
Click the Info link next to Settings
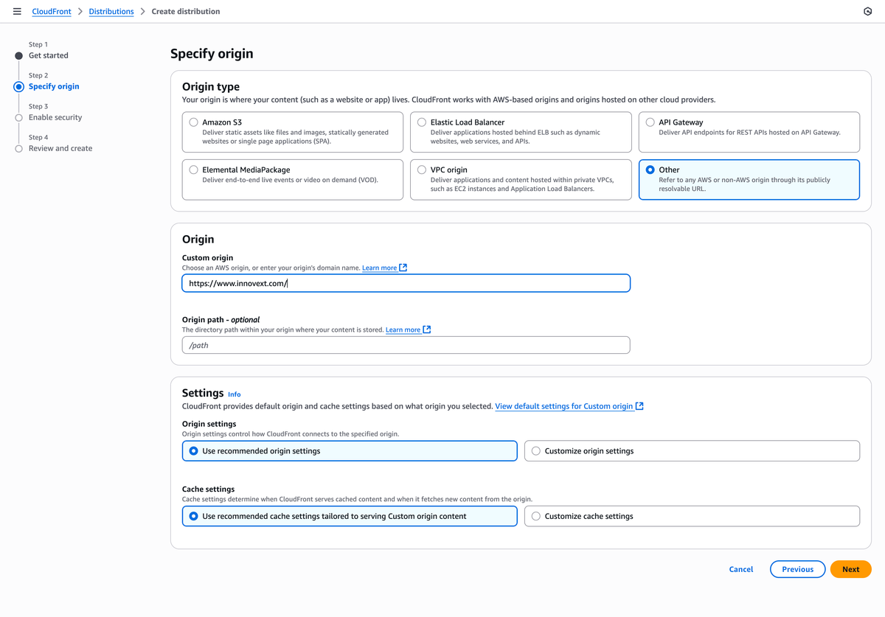tap(234, 394)
